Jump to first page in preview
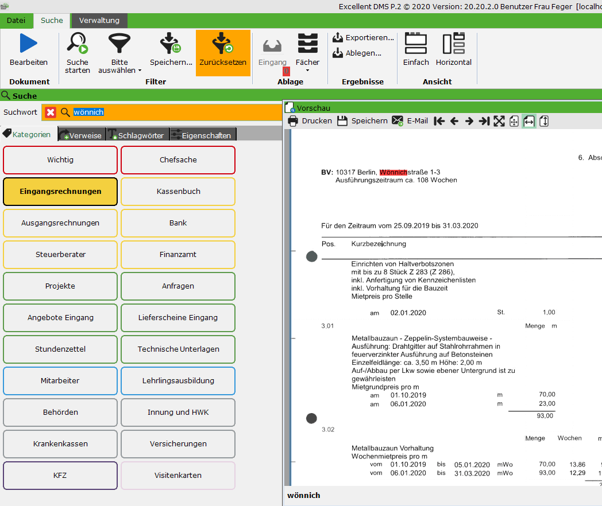Image resolution: width=602 pixels, height=506 pixels. (x=439, y=121)
